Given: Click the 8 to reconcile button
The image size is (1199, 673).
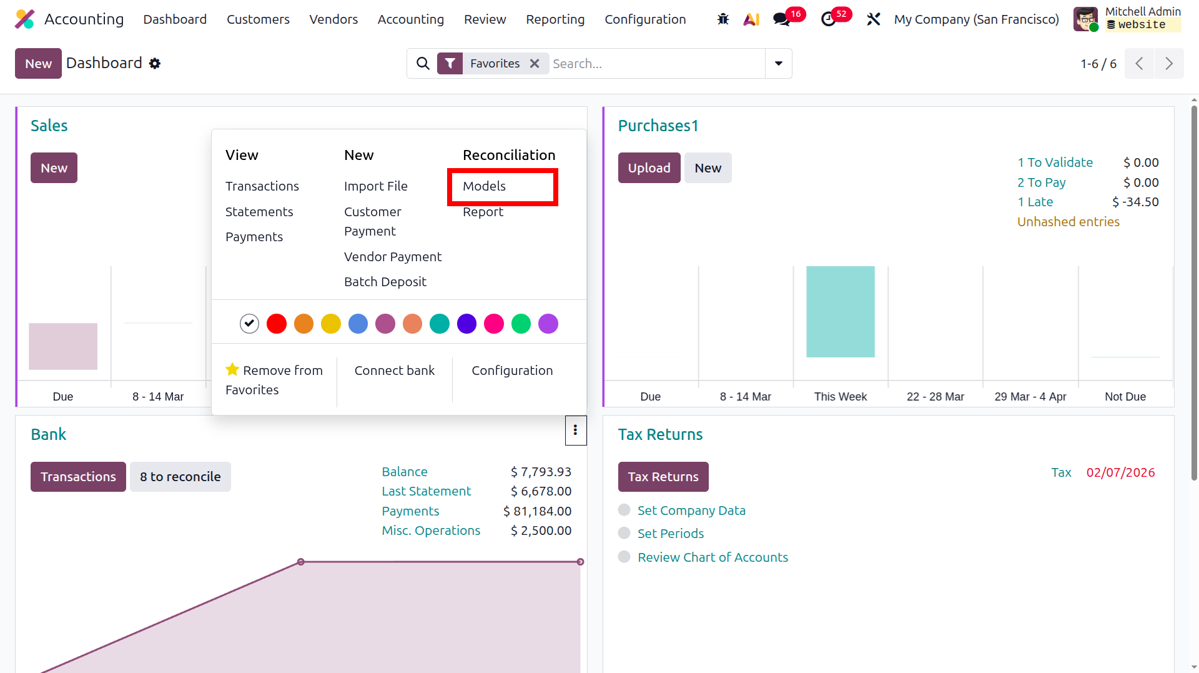Looking at the screenshot, I should [x=180, y=477].
